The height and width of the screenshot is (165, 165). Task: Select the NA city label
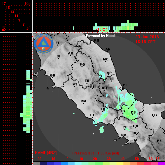[x=124, y=135]
